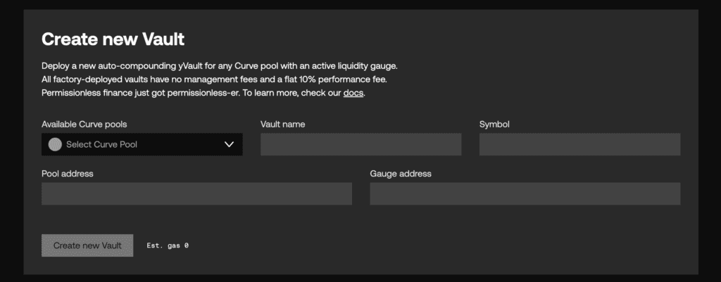721x282 pixels.
Task: Click the 'Create new Vault' heading
Action: point(113,39)
